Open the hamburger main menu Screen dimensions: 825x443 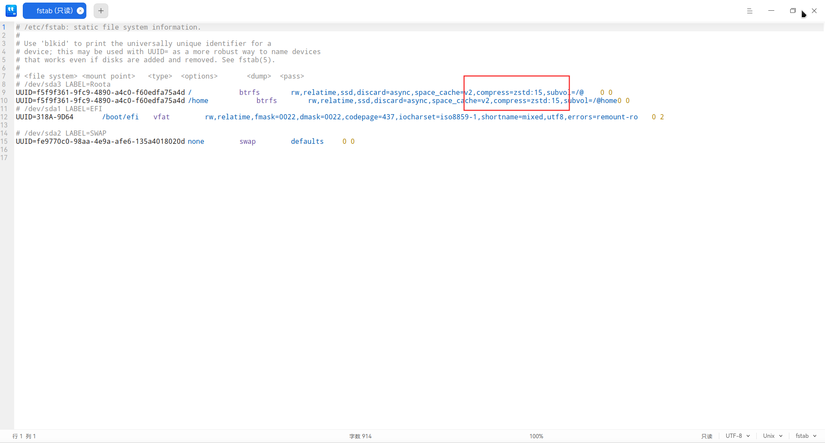click(750, 11)
